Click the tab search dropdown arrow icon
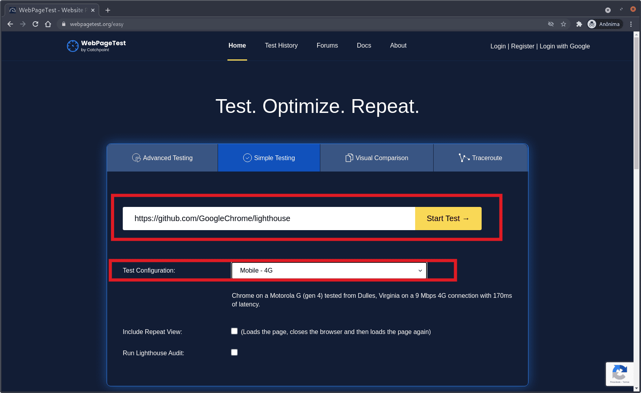The height and width of the screenshot is (393, 641). [608, 10]
